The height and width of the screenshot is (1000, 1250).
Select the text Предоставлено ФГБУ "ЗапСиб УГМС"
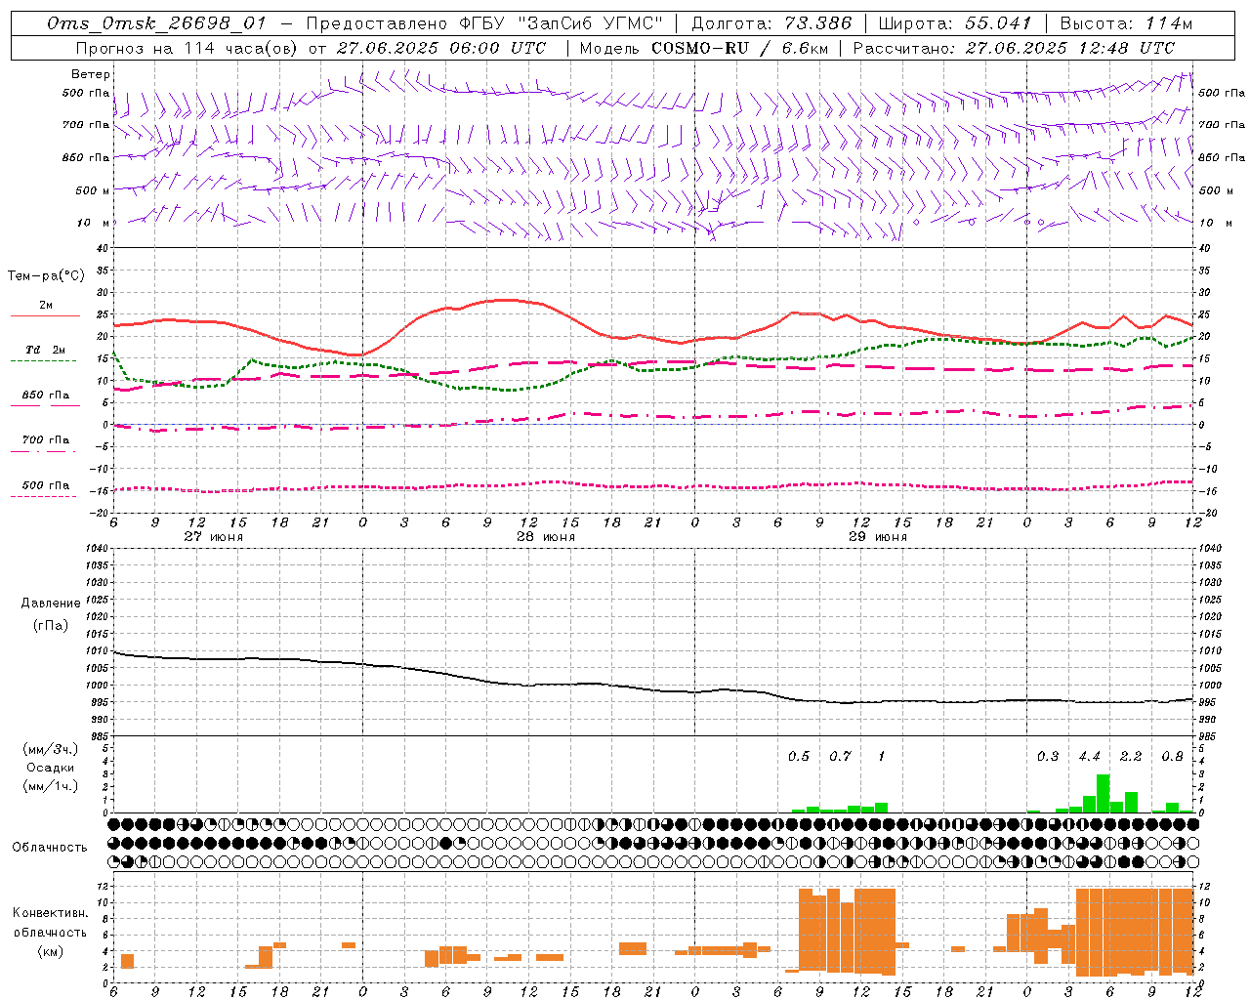[484, 23]
